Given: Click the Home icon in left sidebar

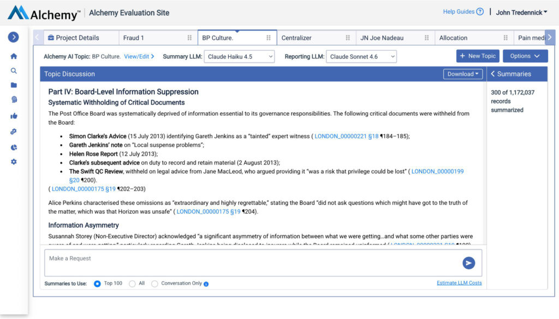Looking at the screenshot, I should (14, 56).
